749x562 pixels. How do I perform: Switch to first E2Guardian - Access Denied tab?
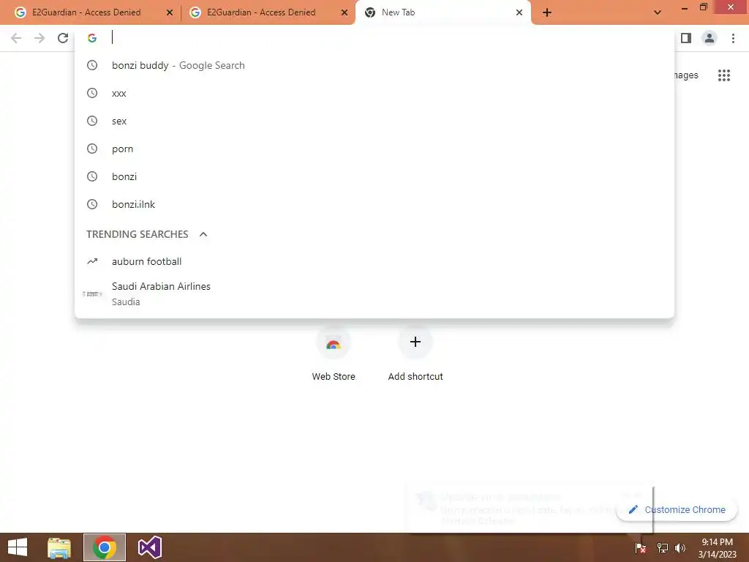click(x=86, y=12)
